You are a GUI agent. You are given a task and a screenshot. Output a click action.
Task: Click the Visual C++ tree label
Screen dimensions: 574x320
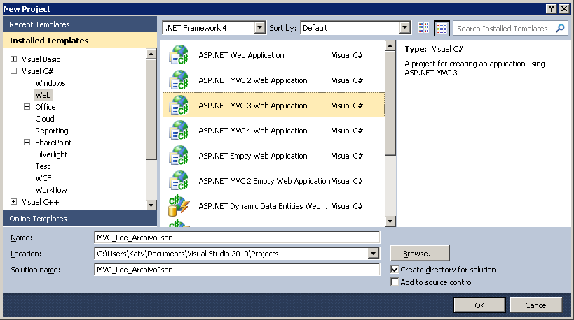[40, 202]
